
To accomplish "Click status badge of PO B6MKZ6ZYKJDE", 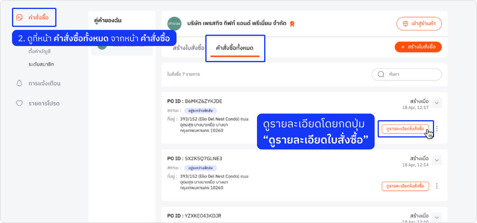I will (x=201, y=111).
